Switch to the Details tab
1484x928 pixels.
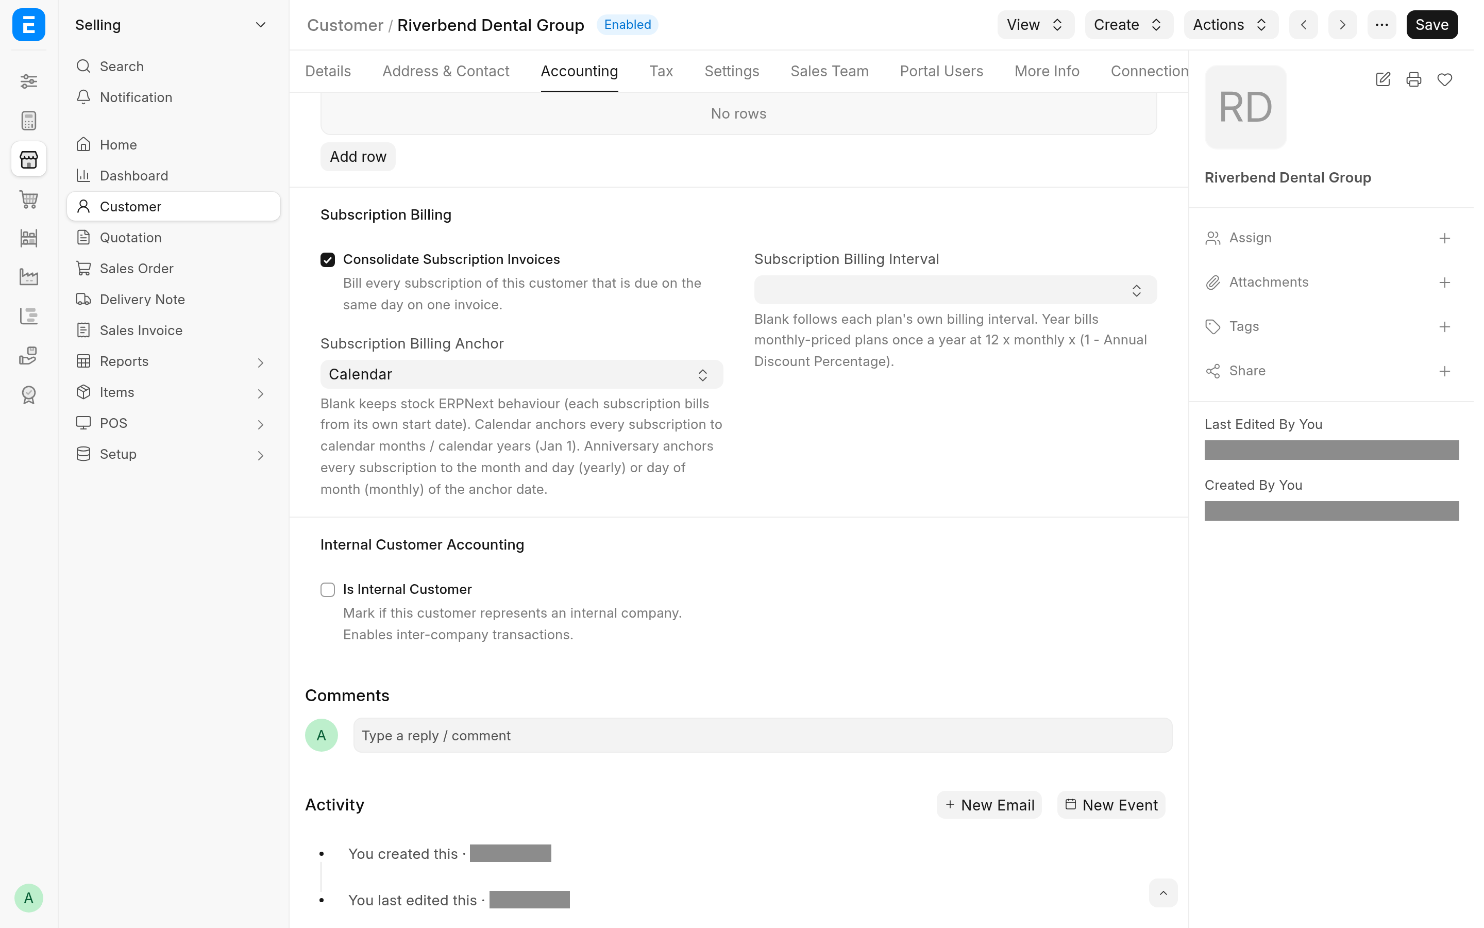[328, 71]
